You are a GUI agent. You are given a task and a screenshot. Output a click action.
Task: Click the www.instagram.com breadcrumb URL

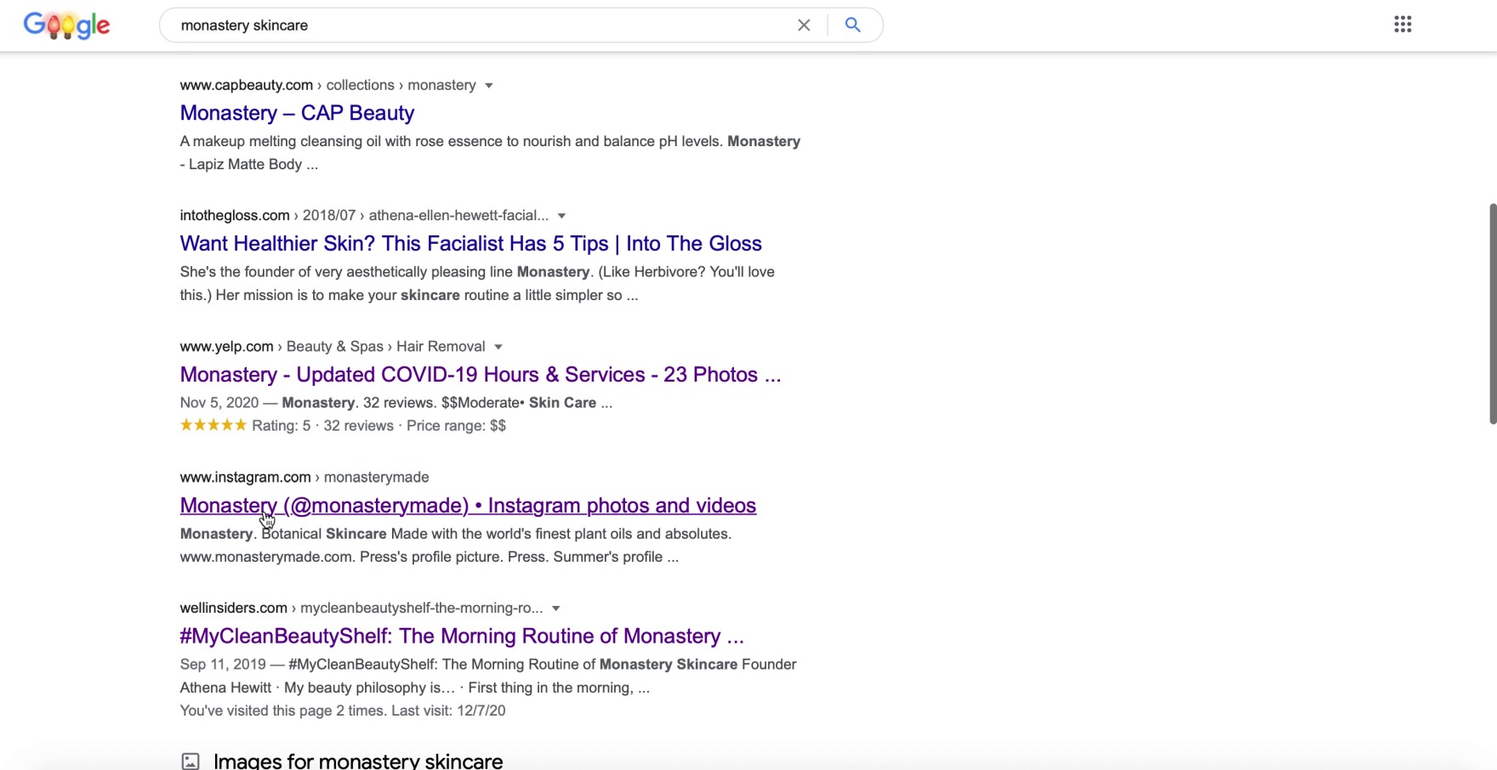click(x=245, y=478)
